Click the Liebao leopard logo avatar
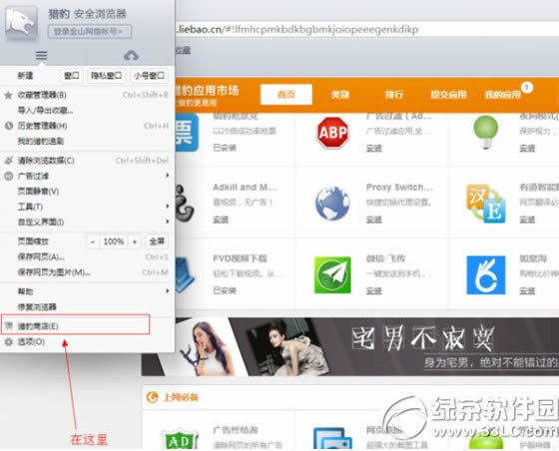The height and width of the screenshot is (451, 559). click(x=21, y=23)
